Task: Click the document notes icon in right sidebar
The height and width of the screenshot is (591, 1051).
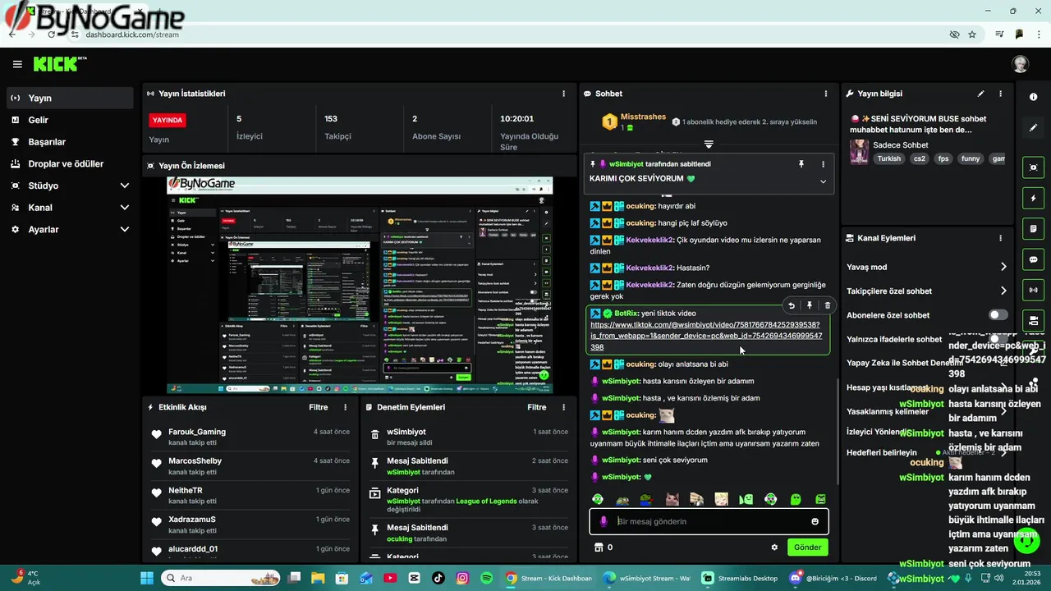Action: pyautogui.click(x=1033, y=229)
